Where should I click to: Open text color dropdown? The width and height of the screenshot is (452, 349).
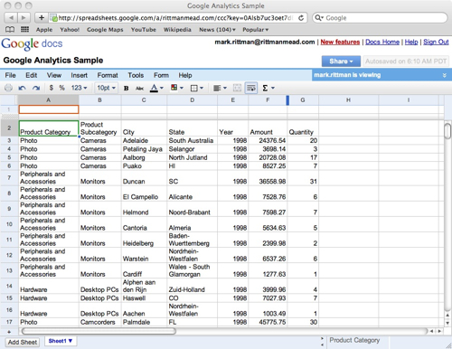tap(156, 88)
